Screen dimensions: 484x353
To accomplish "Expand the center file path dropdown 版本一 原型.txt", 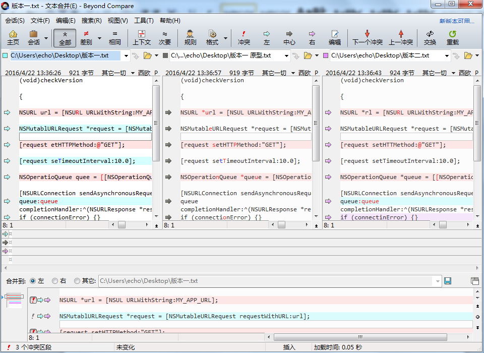I will pyautogui.click(x=286, y=55).
